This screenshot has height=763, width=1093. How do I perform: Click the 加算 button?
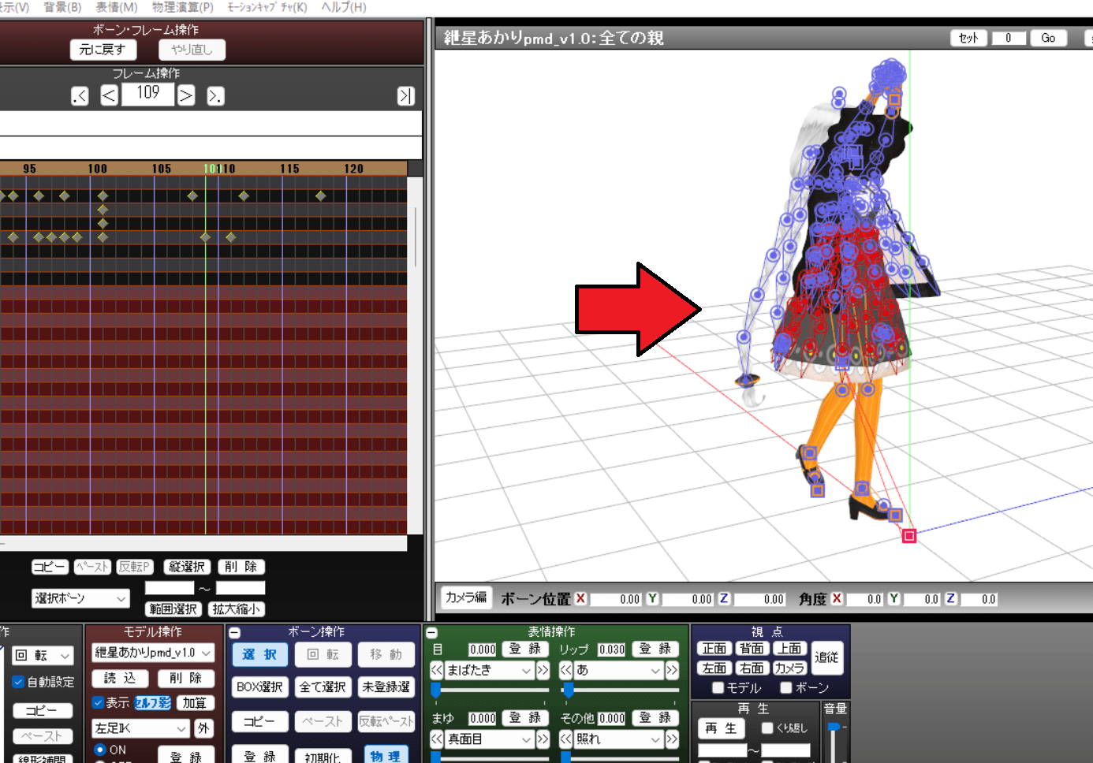pos(195,702)
